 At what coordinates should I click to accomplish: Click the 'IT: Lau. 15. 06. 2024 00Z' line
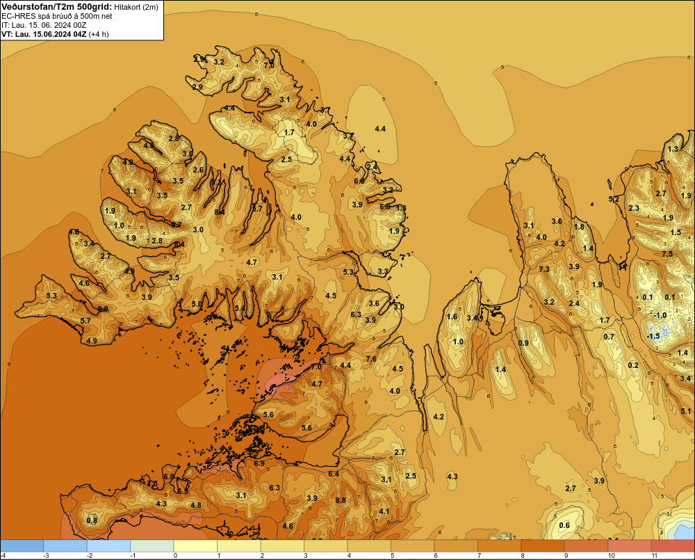point(44,25)
